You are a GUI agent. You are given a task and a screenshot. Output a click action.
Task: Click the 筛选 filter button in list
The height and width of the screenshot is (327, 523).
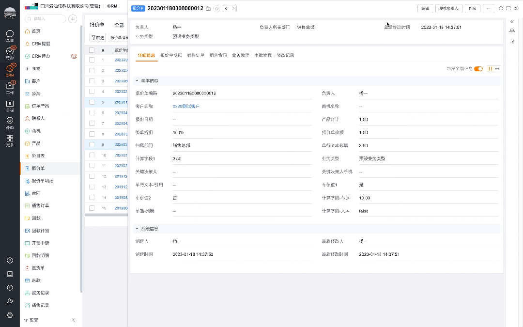98,38
